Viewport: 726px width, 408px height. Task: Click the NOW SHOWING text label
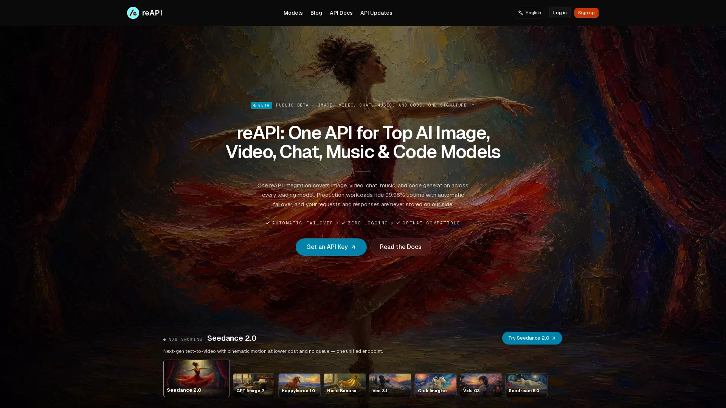pos(185,340)
